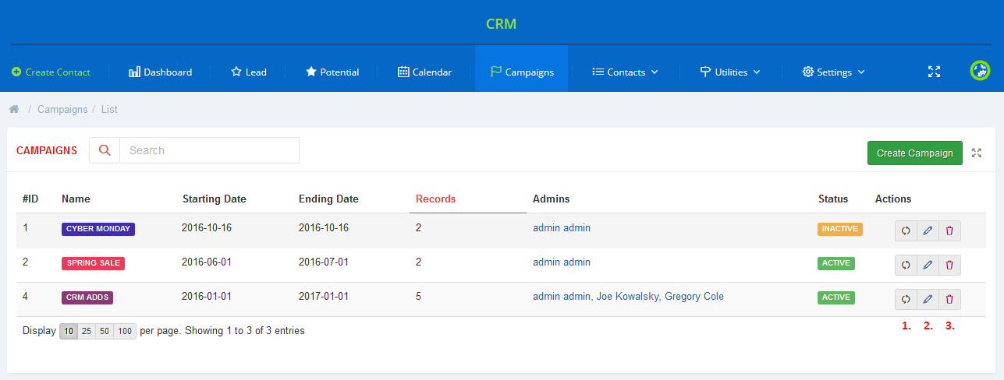
Task: Click the Campaigns breadcrumb link
Action: 62,109
